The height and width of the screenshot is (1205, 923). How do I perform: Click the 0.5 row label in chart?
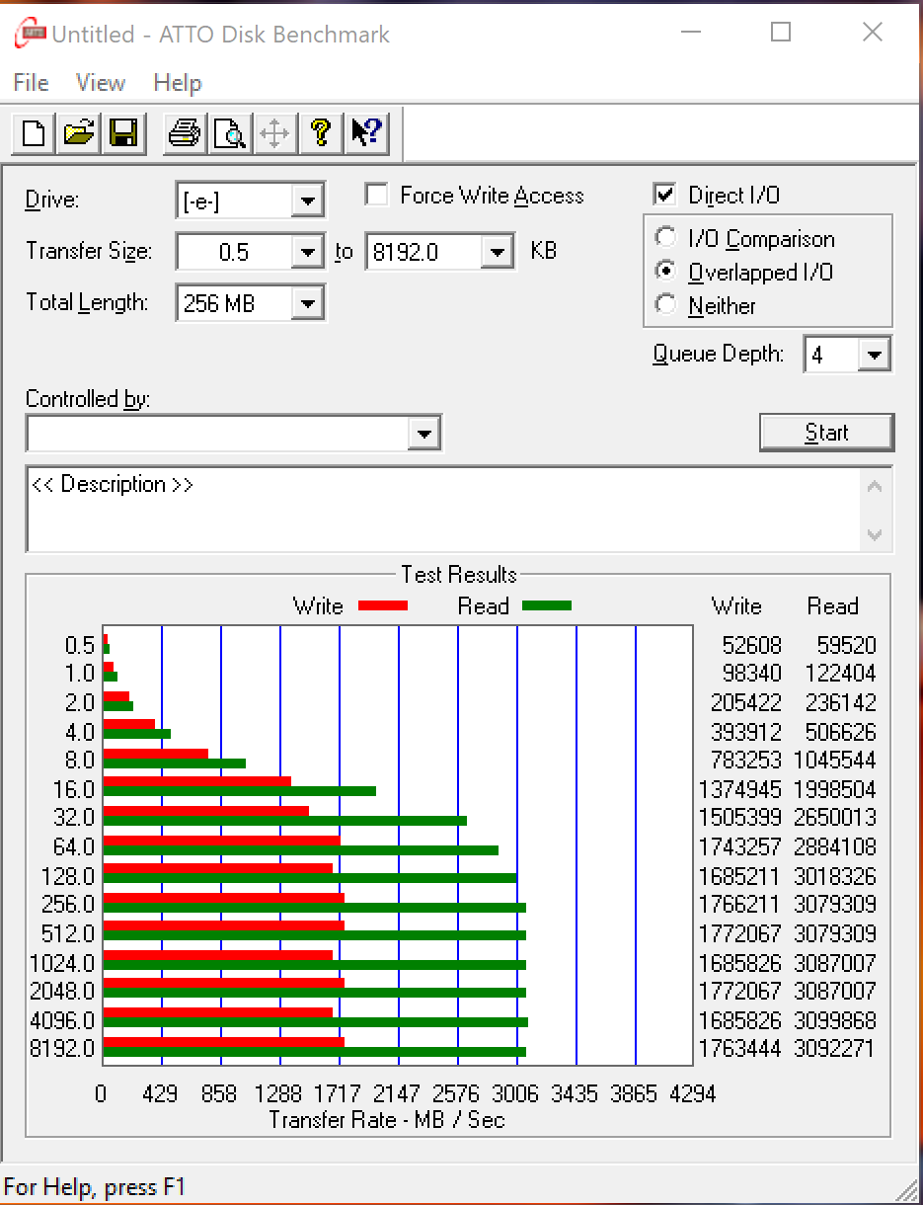point(80,645)
